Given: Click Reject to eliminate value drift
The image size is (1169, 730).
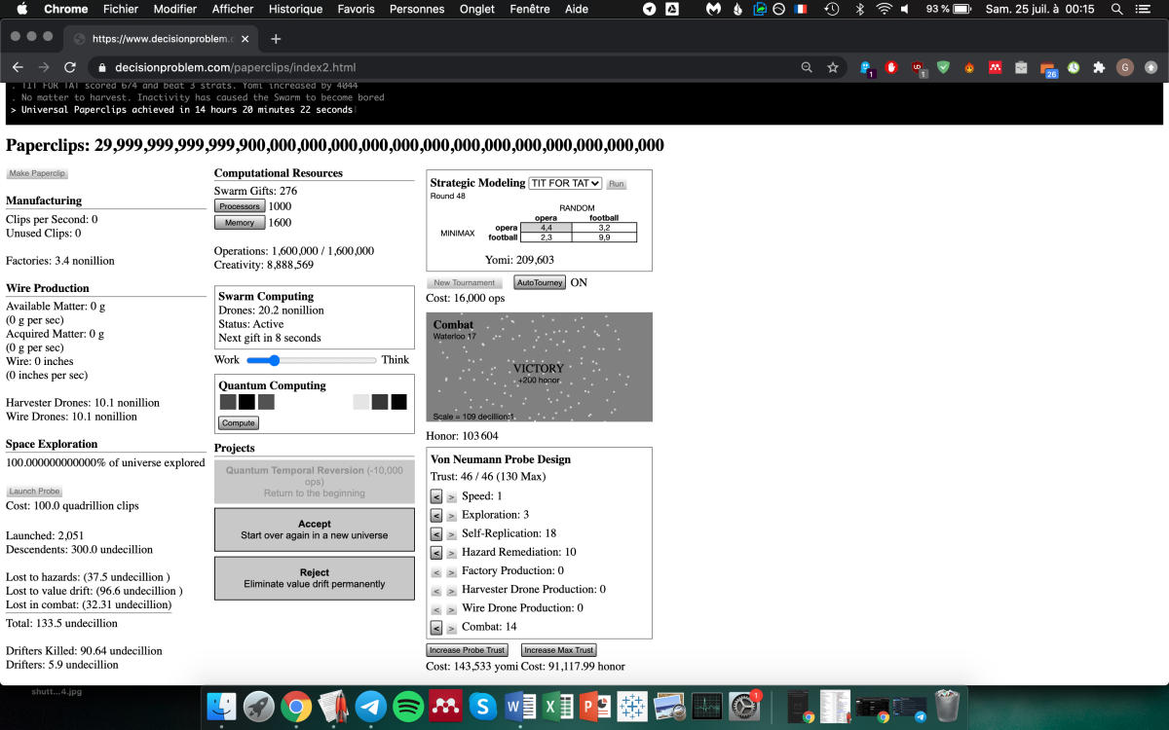Looking at the screenshot, I should click(x=314, y=578).
